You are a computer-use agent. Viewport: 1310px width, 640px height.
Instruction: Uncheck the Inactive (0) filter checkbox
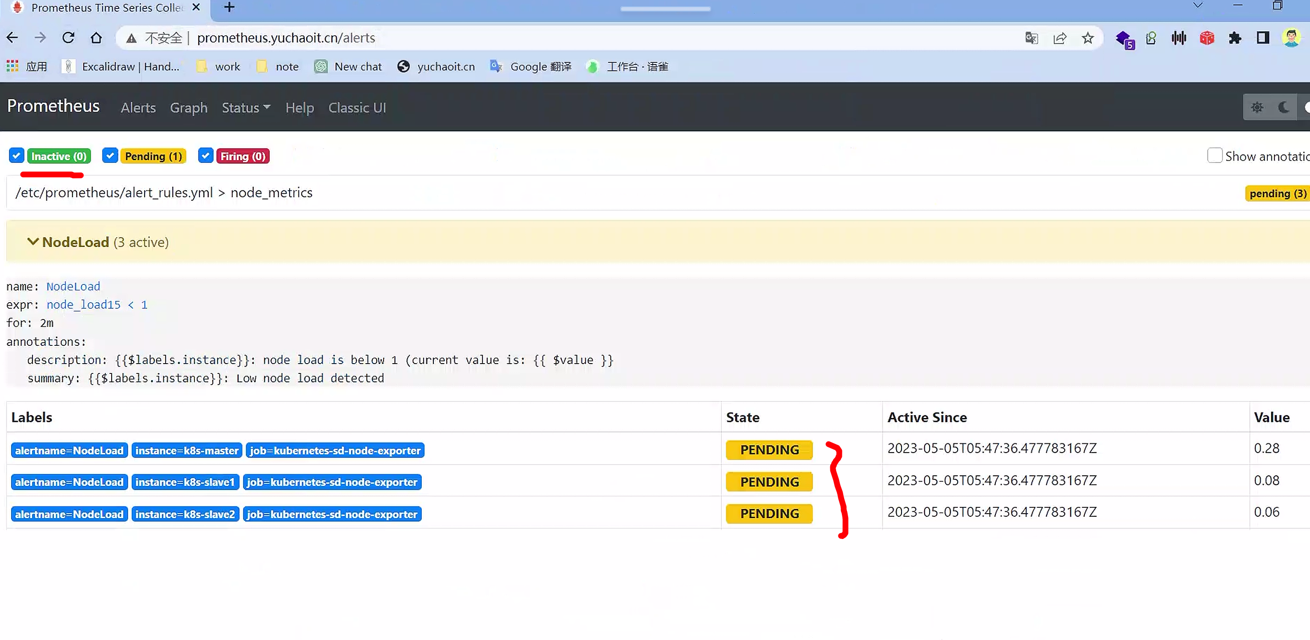[x=16, y=156]
